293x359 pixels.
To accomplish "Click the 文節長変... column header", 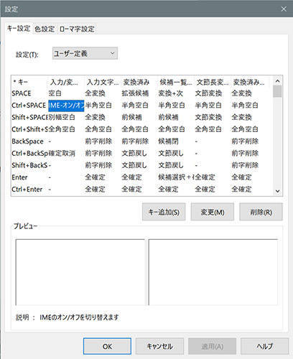I will pyautogui.click(x=213, y=82).
